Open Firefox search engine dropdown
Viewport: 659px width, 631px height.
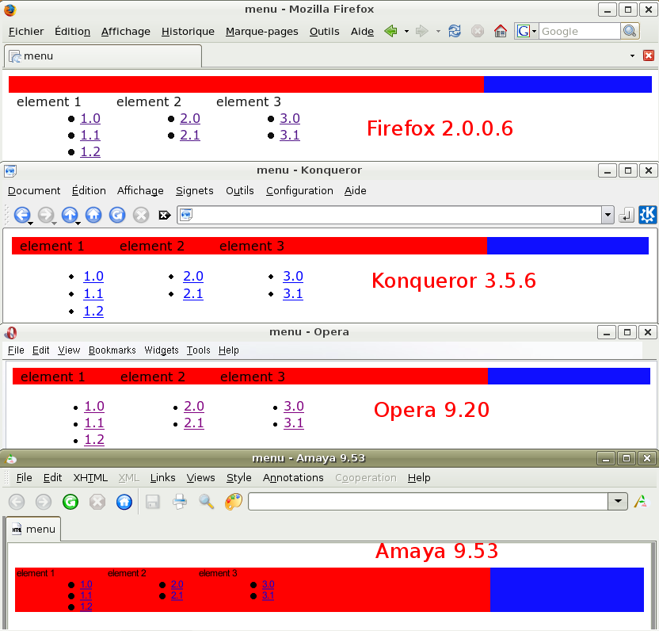pyautogui.click(x=534, y=32)
